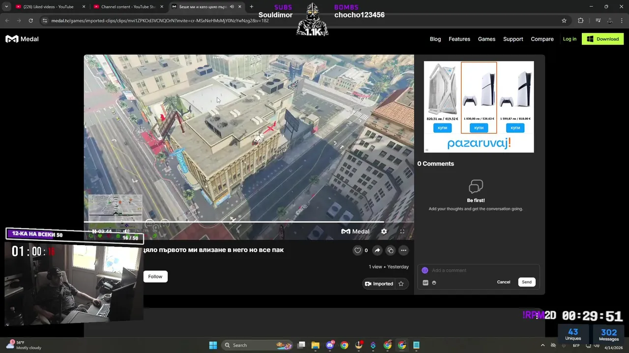The image size is (629, 353).
Task: Favorite the clip with the star icon
Action: coord(401,283)
